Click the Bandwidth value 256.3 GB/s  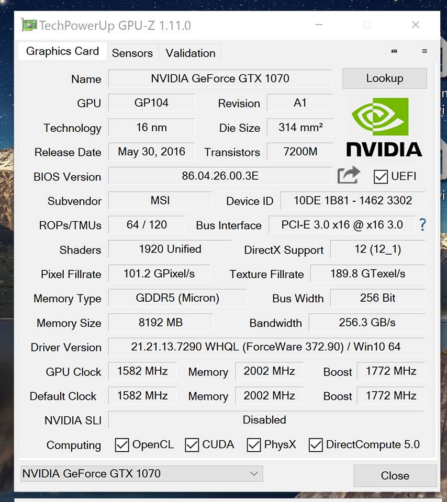click(367, 323)
